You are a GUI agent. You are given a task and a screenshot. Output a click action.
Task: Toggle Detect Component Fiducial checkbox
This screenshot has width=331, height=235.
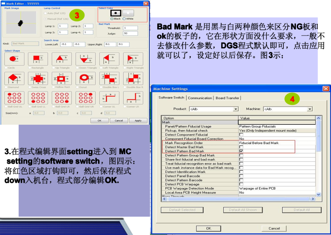point(241,135)
